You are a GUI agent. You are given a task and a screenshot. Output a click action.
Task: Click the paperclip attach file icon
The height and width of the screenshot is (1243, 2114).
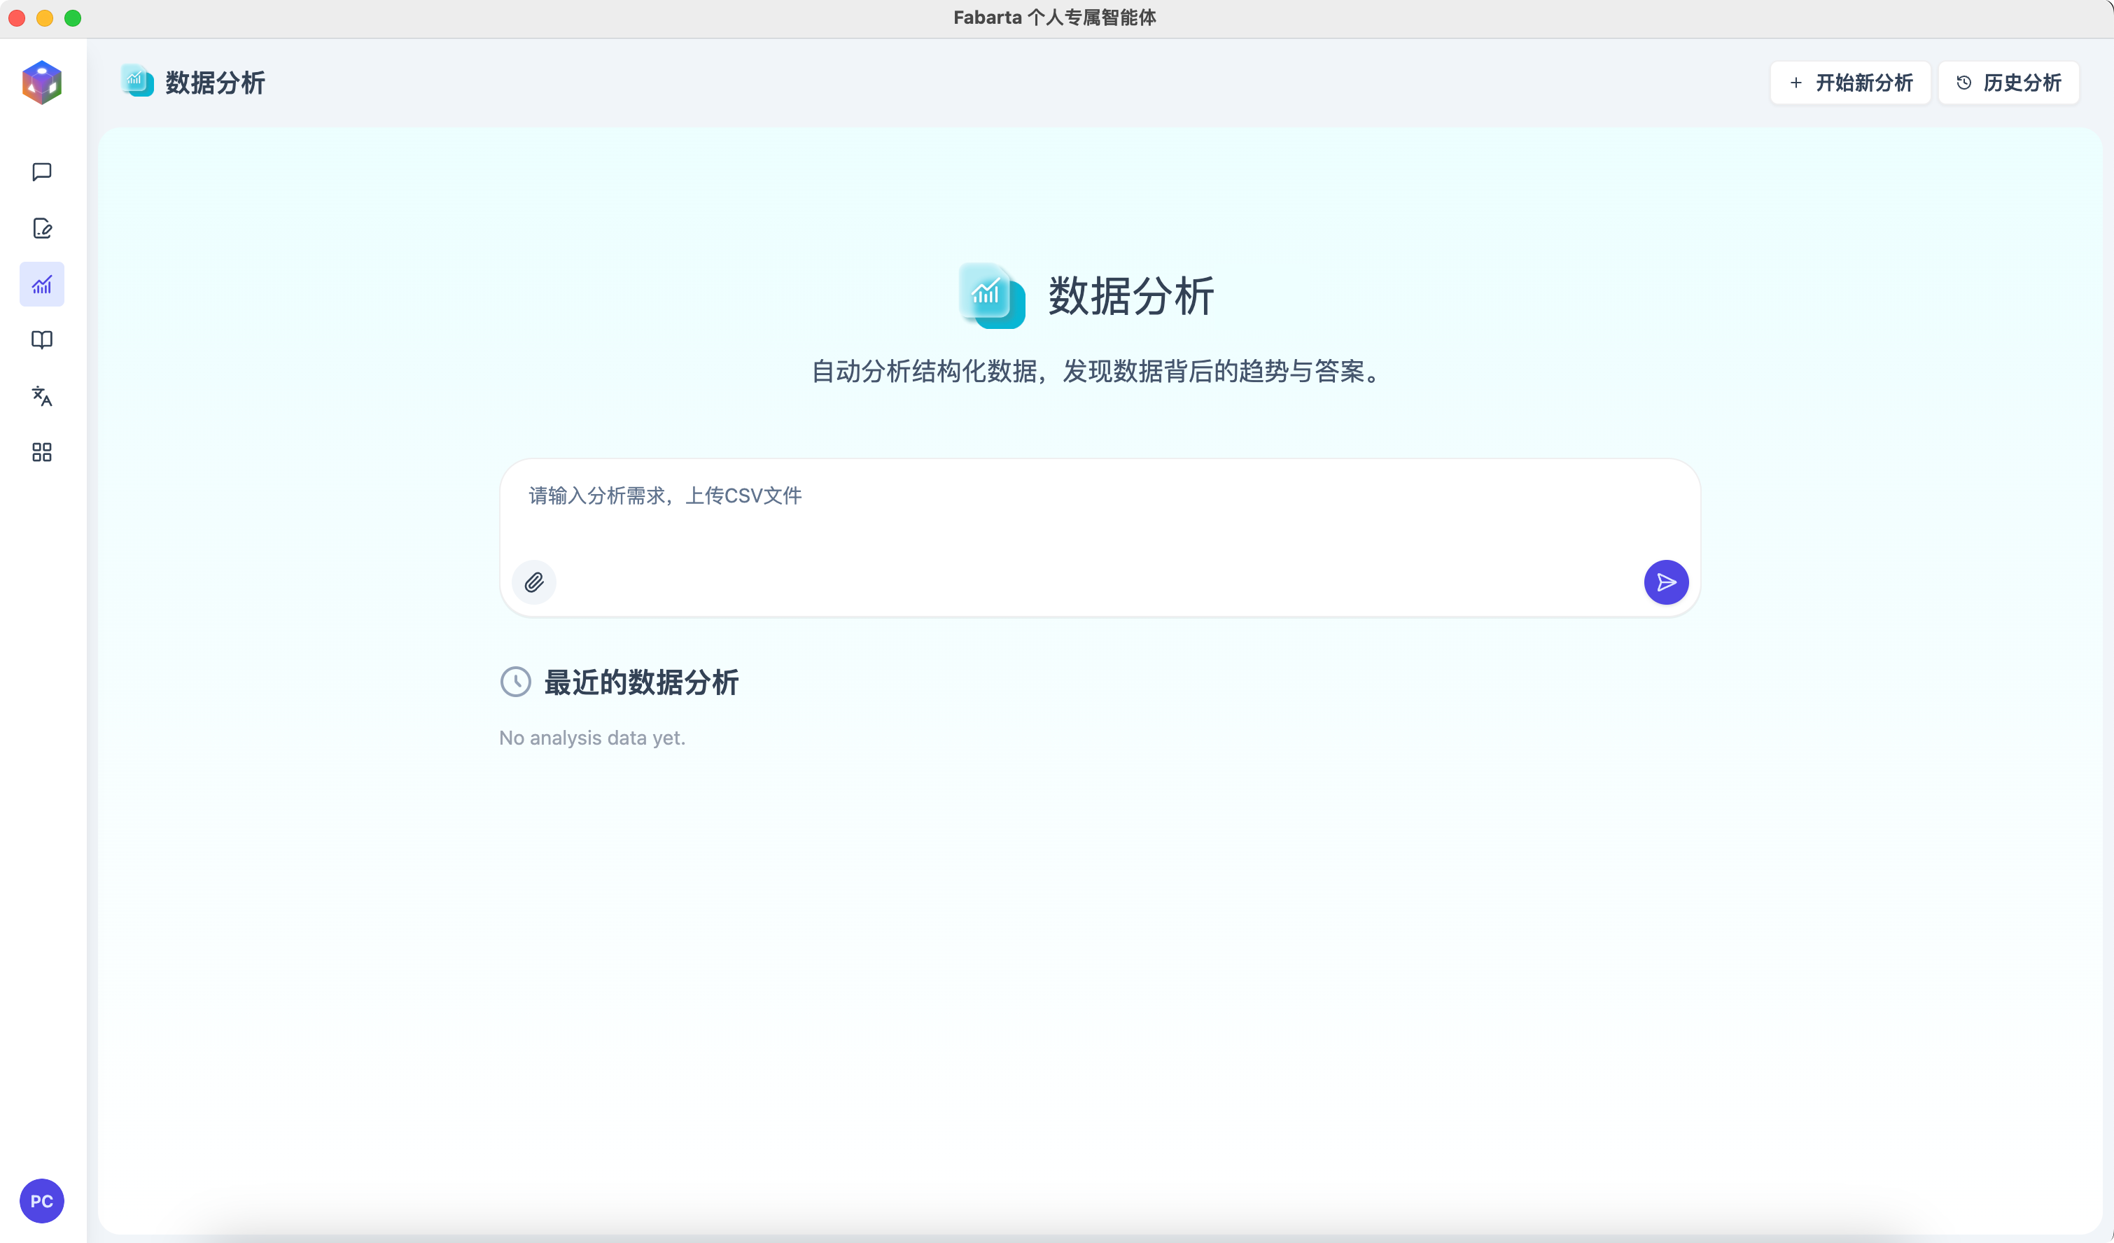[534, 582]
